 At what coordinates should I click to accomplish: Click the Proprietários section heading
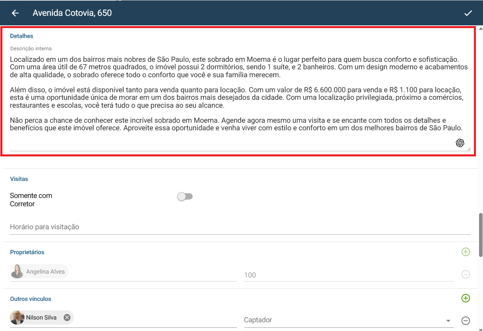tap(27, 252)
